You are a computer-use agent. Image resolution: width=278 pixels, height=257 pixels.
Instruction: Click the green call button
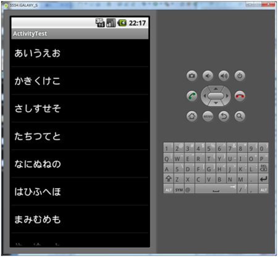[192, 96]
